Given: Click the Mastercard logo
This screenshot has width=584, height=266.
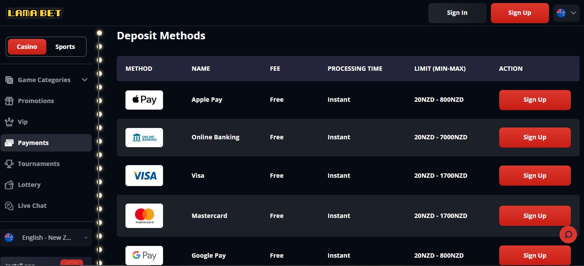Looking at the screenshot, I should (x=144, y=216).
